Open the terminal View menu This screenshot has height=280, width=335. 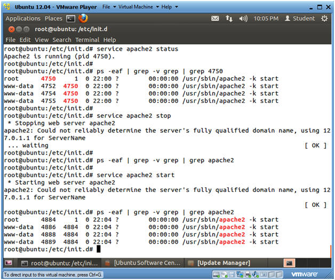pyautogui.click(x=42, y=39)
